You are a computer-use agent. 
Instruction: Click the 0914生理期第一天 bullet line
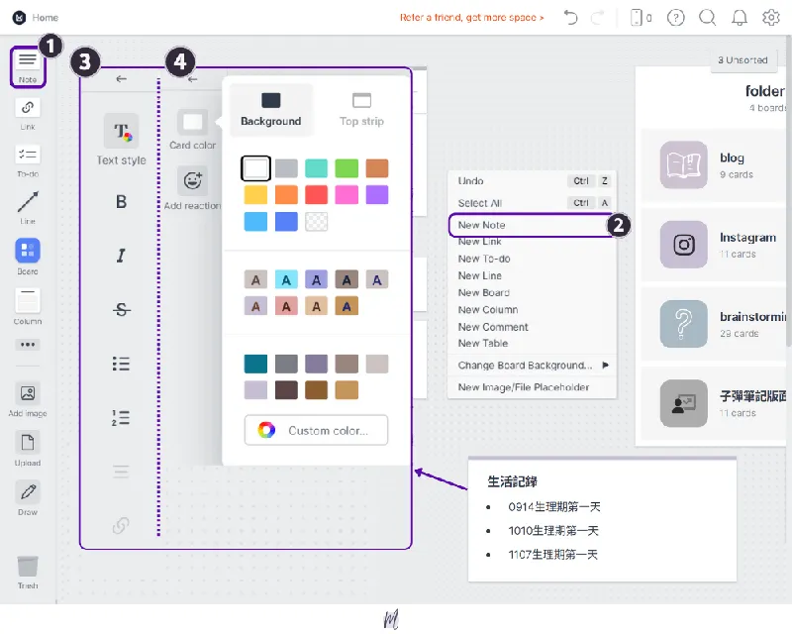[x=554, y=506]
